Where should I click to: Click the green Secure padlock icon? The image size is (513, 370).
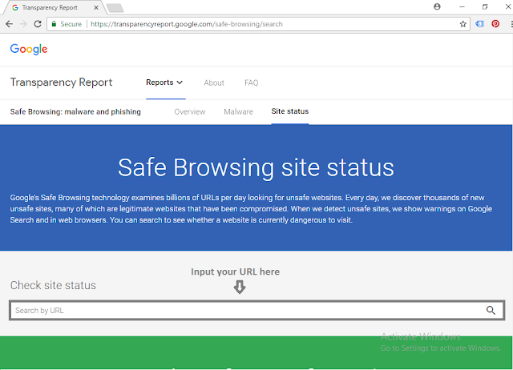point(54,24)
